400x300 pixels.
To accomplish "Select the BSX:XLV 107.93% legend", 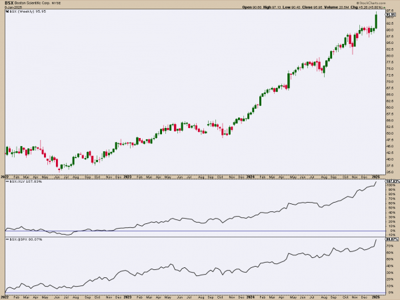I will [x=24, y=181].
